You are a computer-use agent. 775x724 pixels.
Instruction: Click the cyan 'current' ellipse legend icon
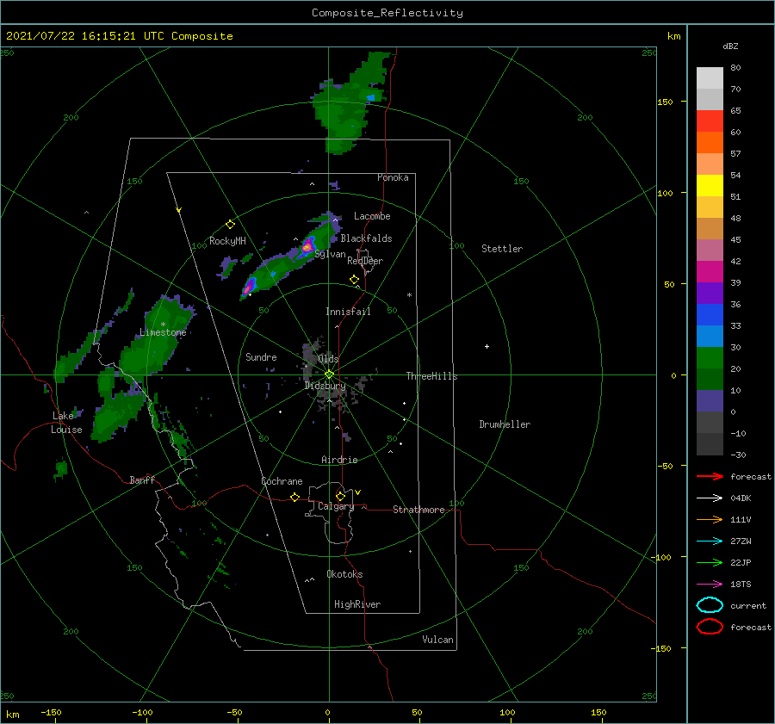tap(710, 605)
